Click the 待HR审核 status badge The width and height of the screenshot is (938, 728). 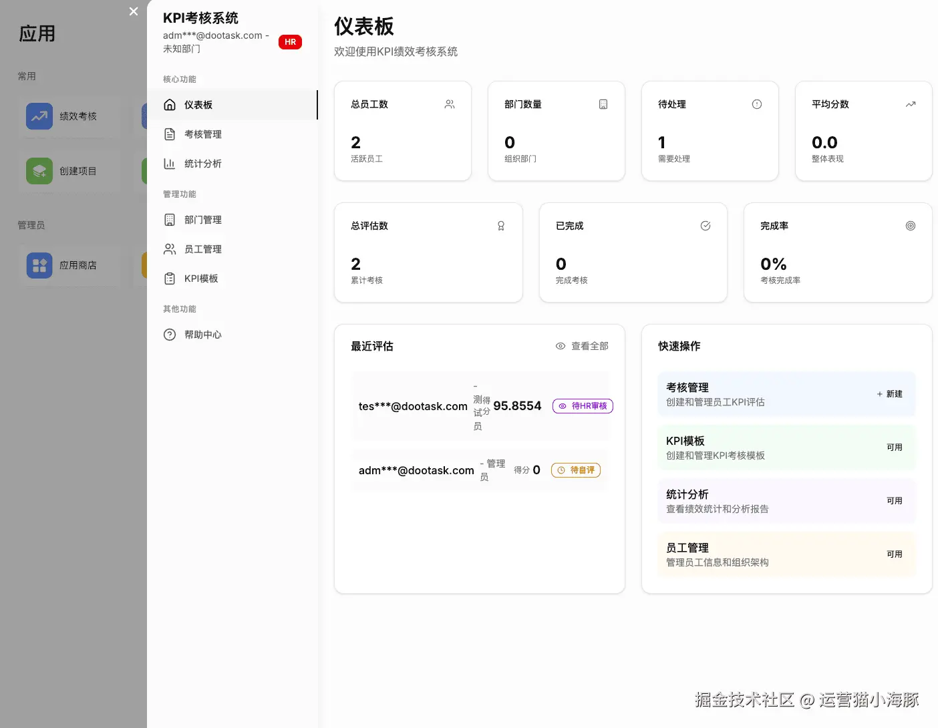coord(583,406)
